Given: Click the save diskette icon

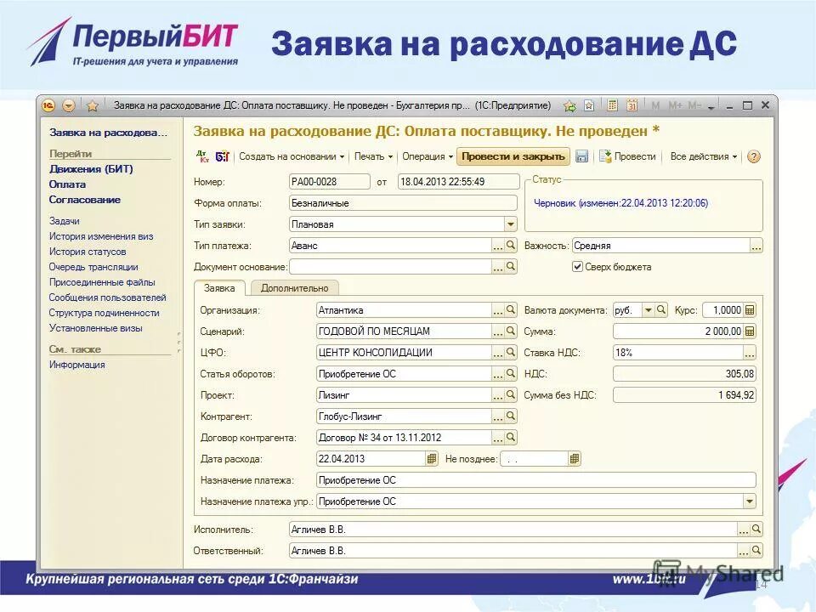Looking at the screenshot, I should (x=582, y=156).
